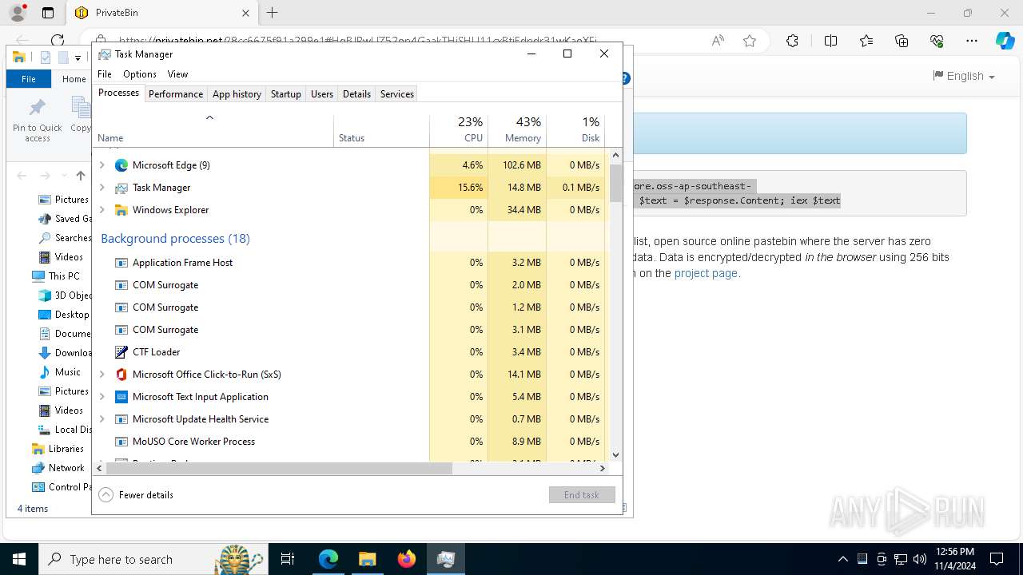Click the horizontal scrollbar in Task Manager
The width and height of the screenshot is (1023, 575).
click(x=278, y=468)
